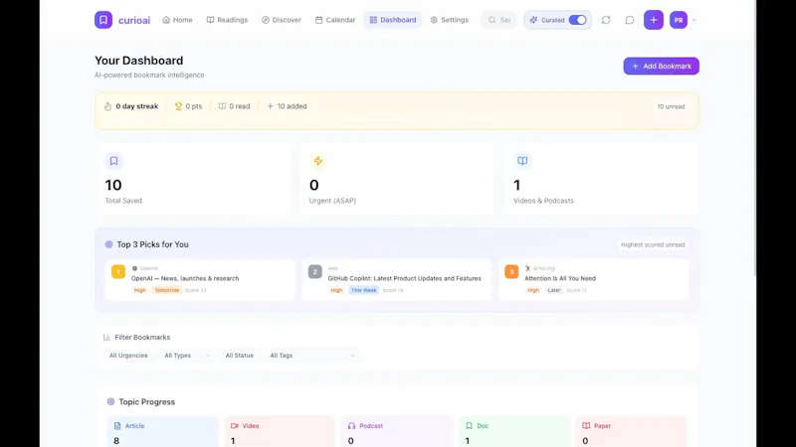
Task: Click the Add Bookmark button
Action: (x=661, y=66)
